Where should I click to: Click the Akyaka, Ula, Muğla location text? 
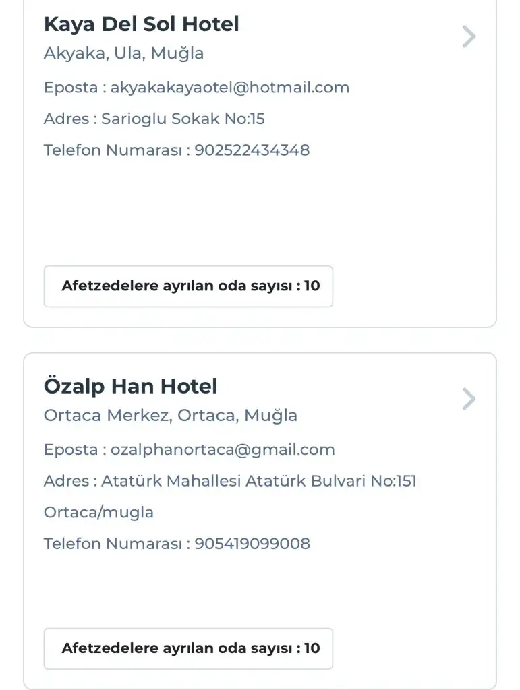point(123,53)
